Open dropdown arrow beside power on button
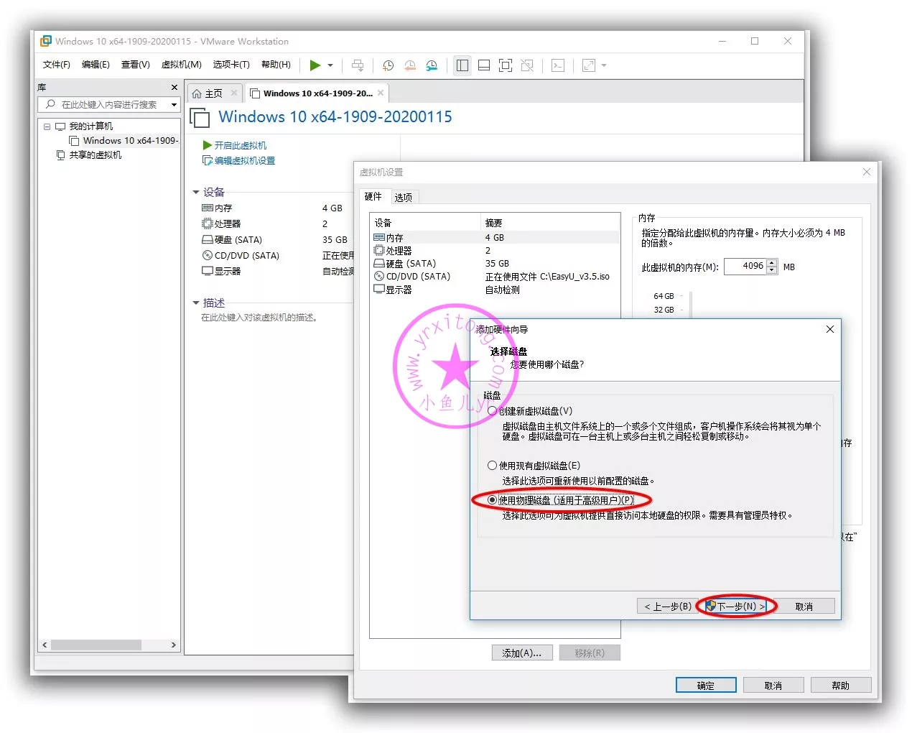The height and width of the screenshot is (733, 912). click(330, 65)
